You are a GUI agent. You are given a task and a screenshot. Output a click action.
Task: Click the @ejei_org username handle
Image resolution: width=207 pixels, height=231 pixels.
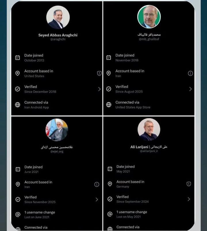[57, 151]
